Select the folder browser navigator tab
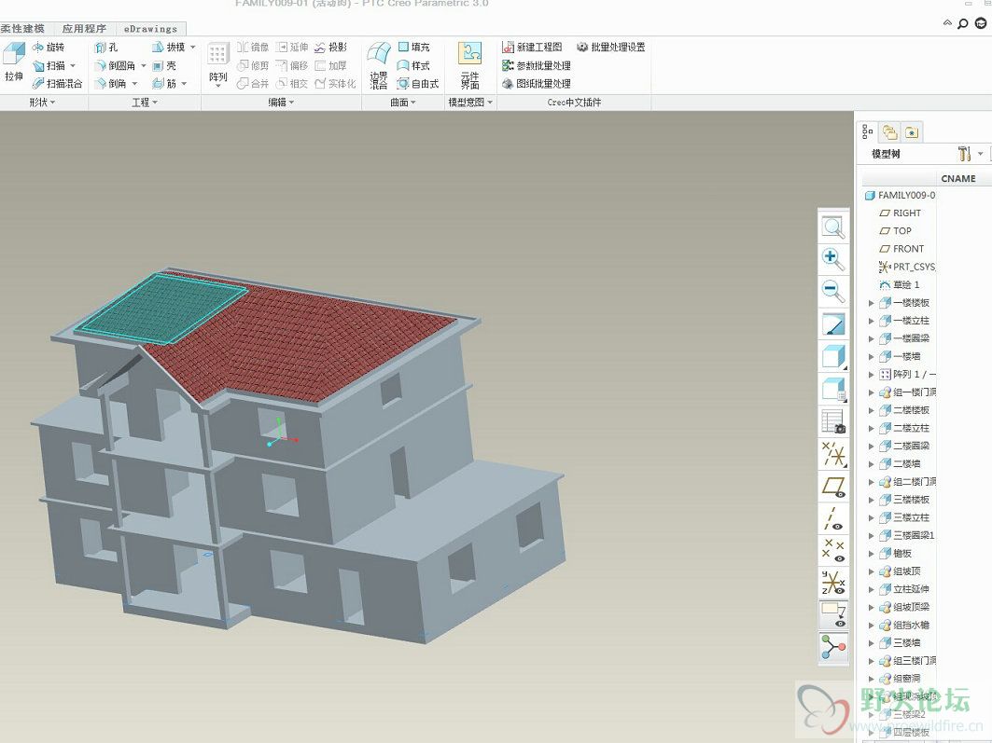Viewport: 992px width, 743px height. 890,132
